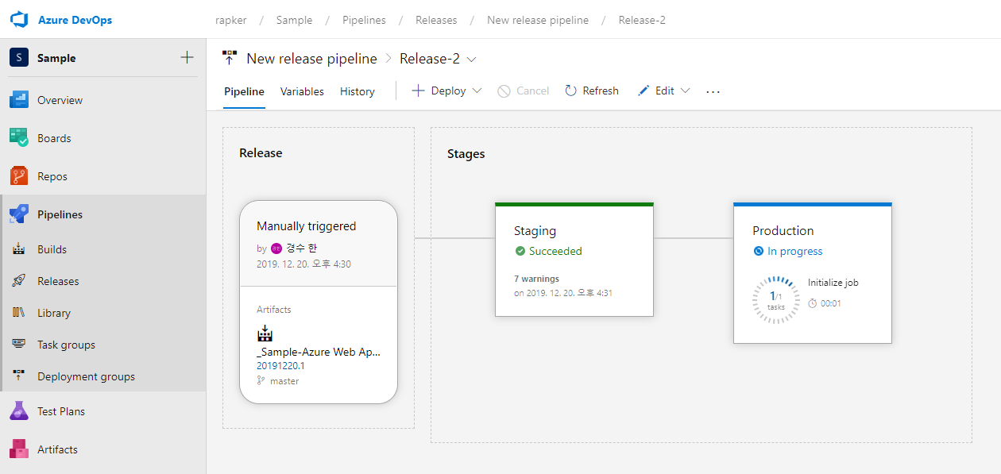Click the Pipelines rocket icon
This screenshot has height=474, width=1001.
click(x=19, y=214)
